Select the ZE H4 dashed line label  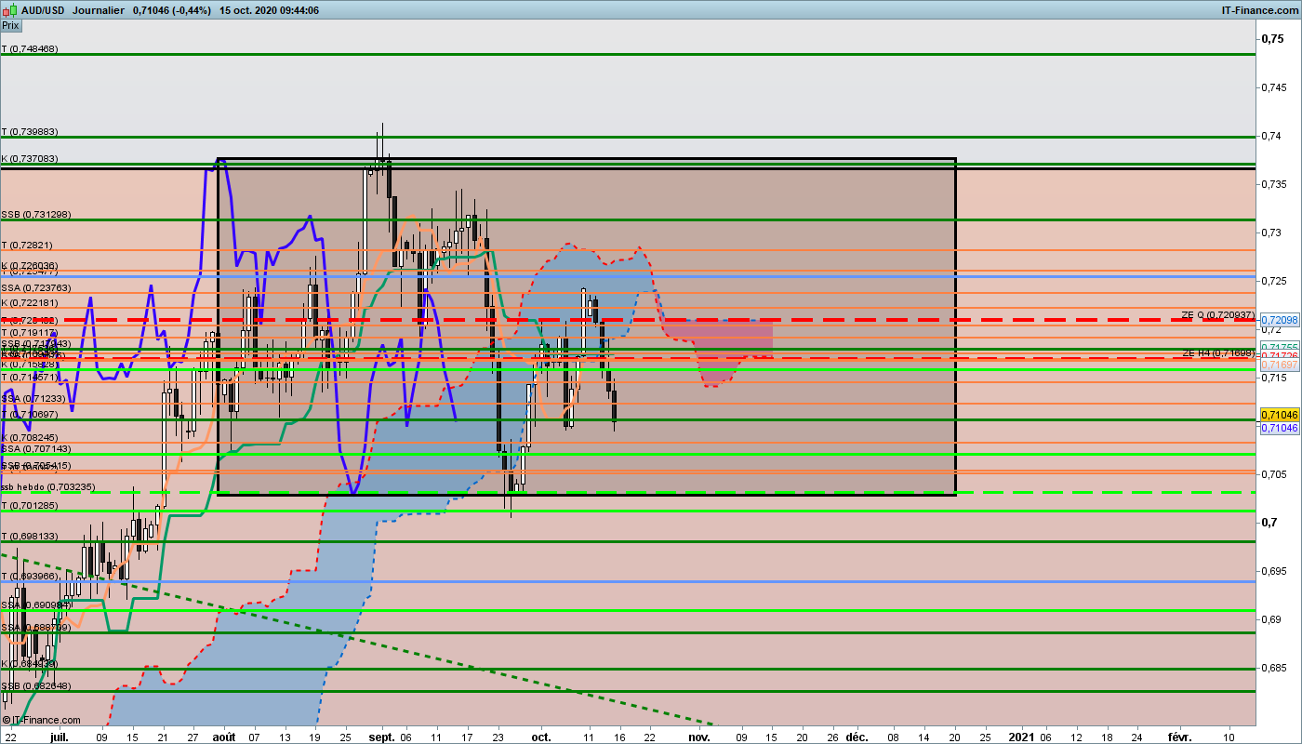click(x=1218, y=353)
